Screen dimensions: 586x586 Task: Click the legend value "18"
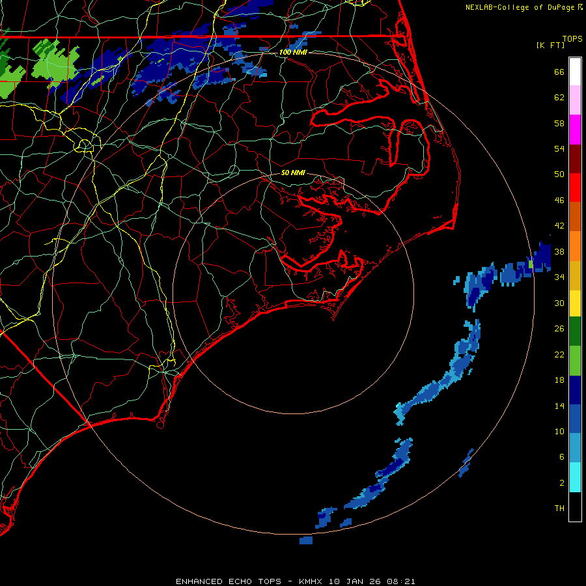pos(559,380)
